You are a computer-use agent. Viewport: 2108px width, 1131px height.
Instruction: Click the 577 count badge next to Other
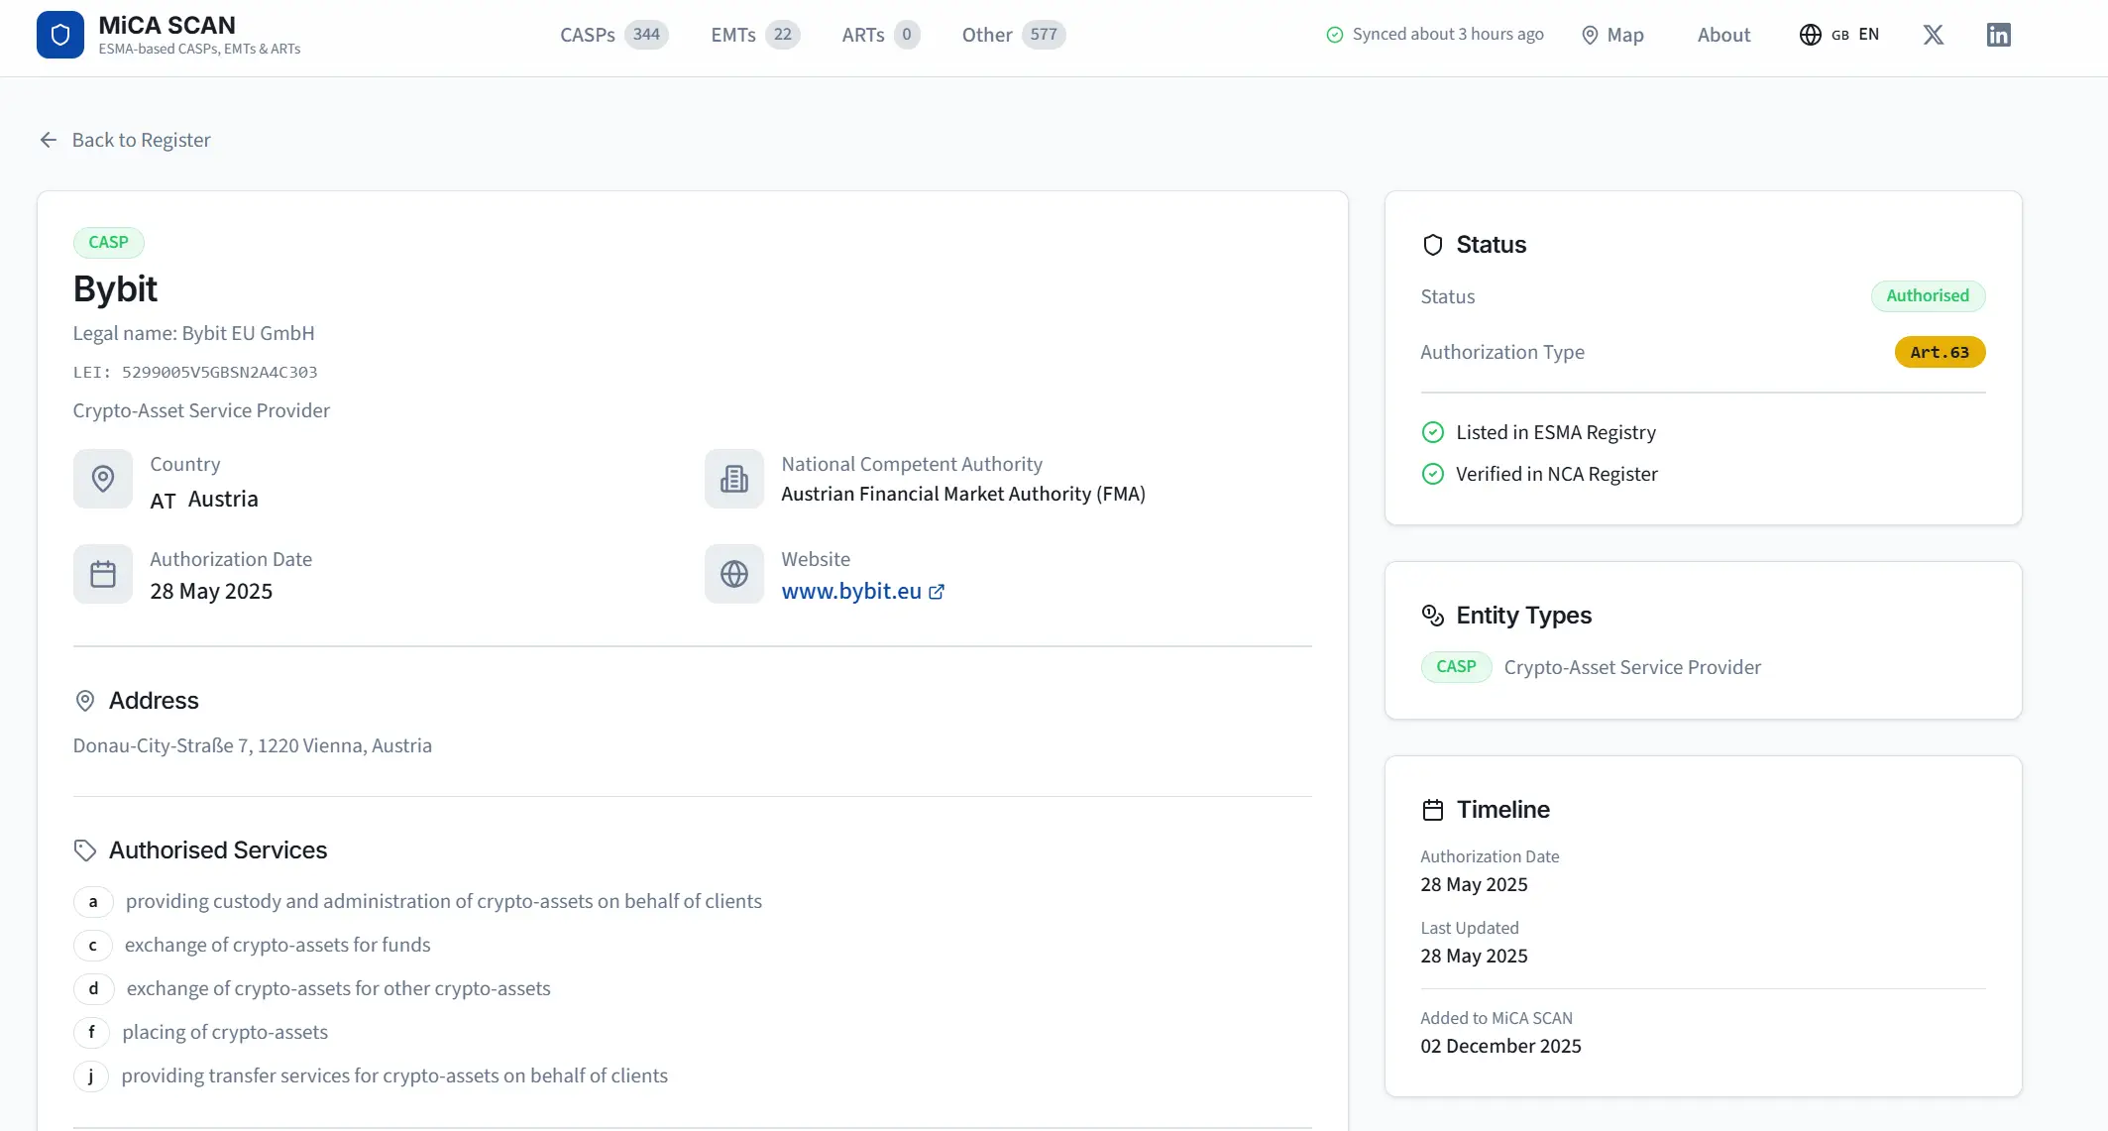(1044, 35)
